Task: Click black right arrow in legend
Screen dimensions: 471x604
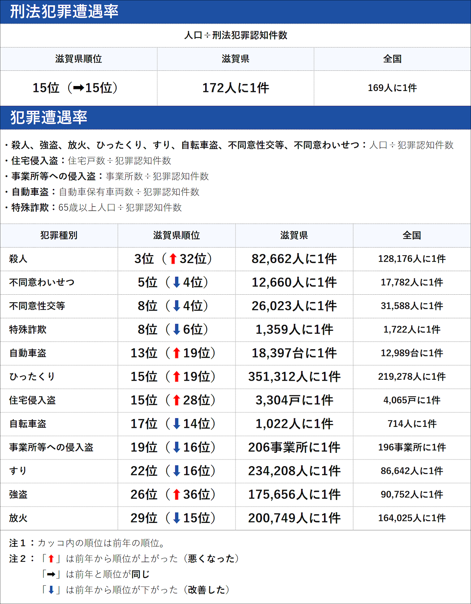Action: (x=51, y=574)
